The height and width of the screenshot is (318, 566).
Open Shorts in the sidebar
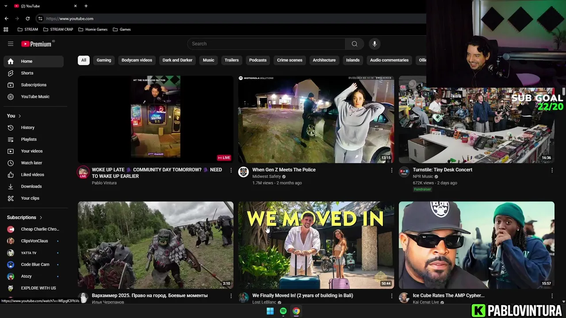tap(34, 73)
